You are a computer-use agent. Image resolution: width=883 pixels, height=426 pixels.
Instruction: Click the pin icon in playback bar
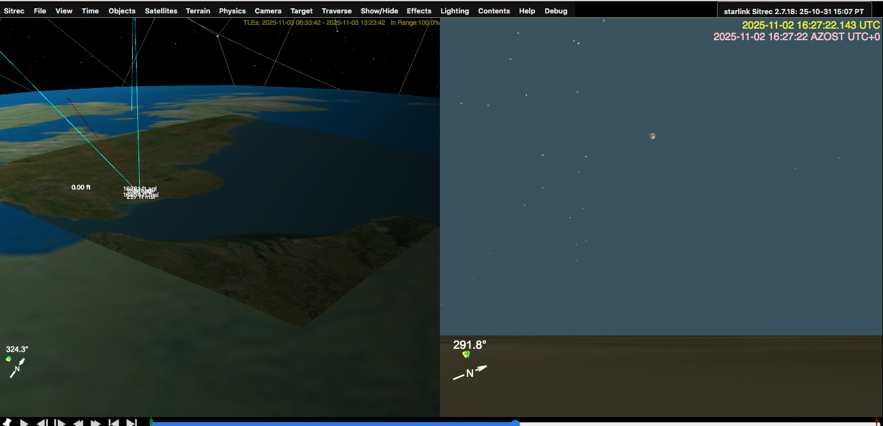click(x=8, y=422)
